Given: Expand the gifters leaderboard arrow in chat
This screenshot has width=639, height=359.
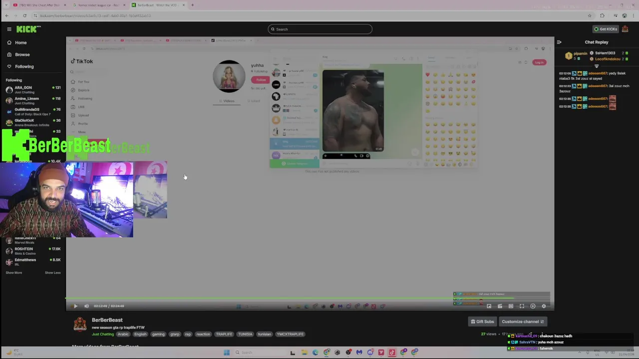Looking at the screenshot, I should tap(596, 66).
